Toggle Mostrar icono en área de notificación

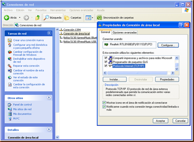pos(104,102)
